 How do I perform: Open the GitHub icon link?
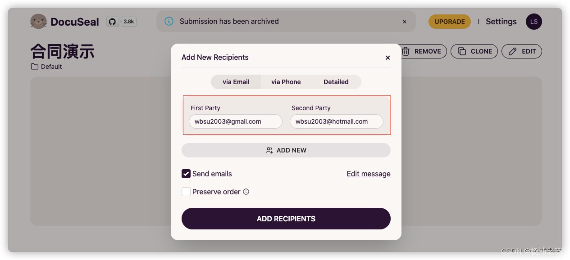(112, 22)
